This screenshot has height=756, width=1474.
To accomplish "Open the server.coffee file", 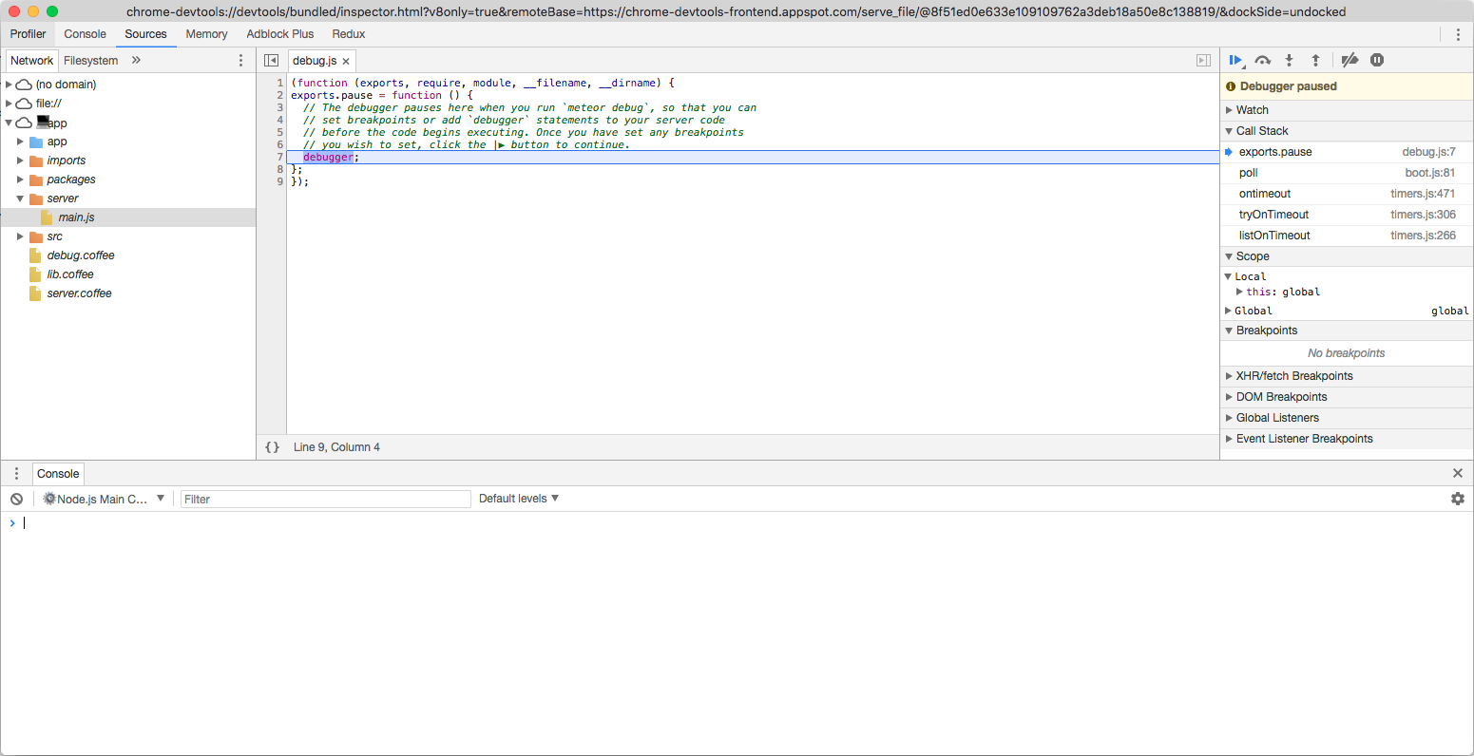I will point(79,293).
